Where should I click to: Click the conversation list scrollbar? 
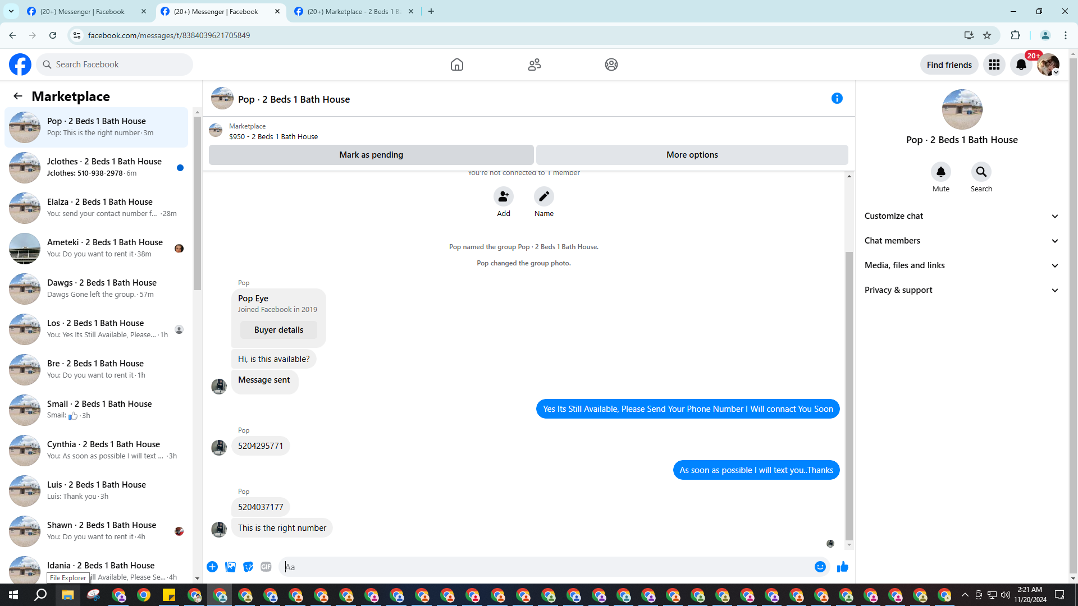[197, 203]
